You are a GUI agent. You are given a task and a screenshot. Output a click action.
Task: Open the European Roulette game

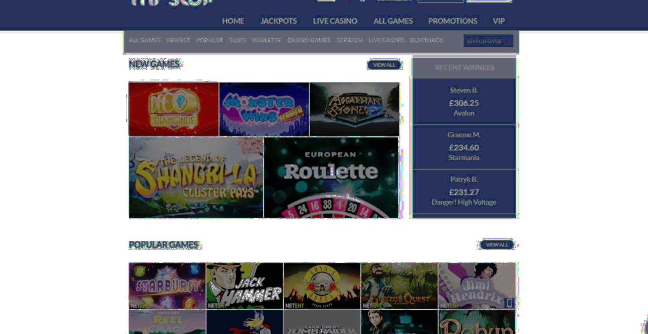click(331, 178)
